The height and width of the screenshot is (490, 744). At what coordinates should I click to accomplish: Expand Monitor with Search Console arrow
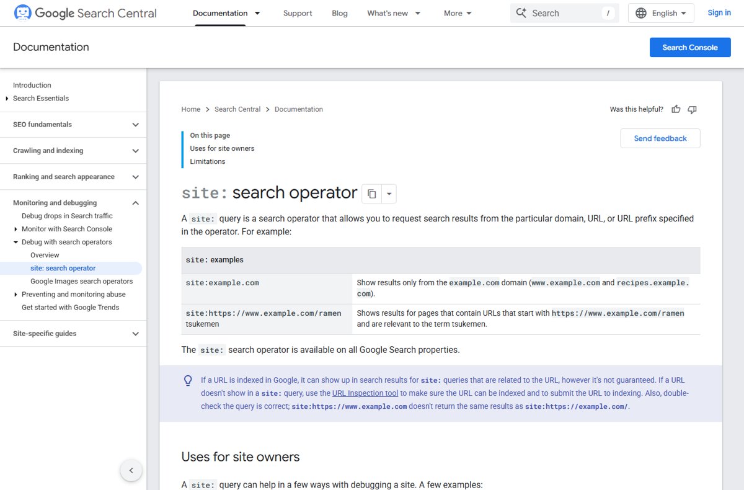click(x=15, y=229)
